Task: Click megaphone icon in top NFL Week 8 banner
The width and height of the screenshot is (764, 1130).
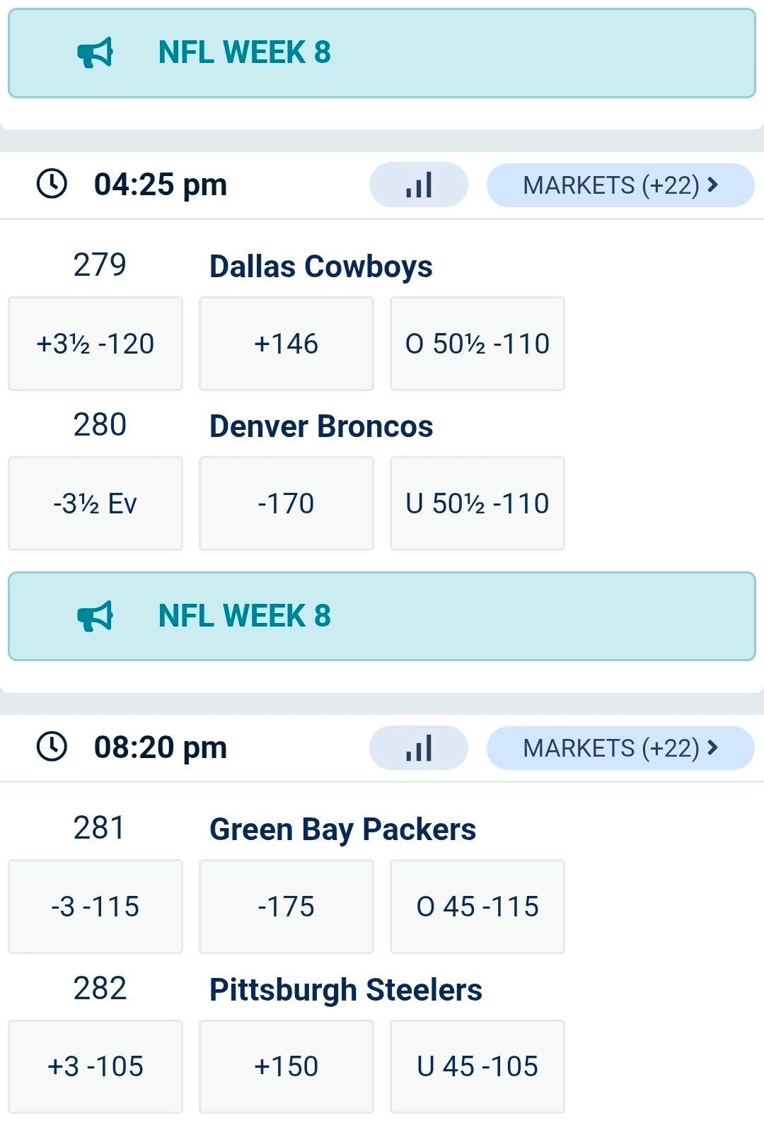Action: tap(95, 52)
